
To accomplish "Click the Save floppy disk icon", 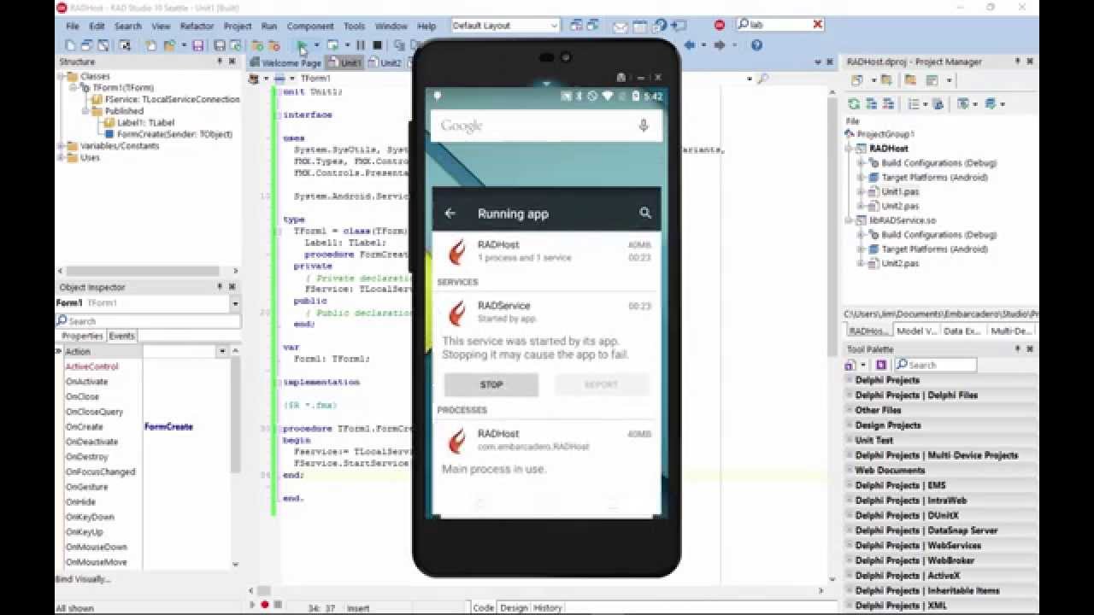I will tap(198, 45).
